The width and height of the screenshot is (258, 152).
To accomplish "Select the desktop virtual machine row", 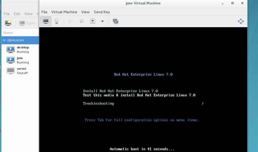I will tap(20, 49).
